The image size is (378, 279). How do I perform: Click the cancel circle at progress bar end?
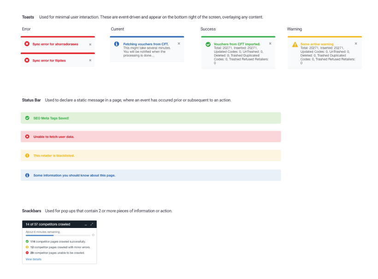point(93,235)
